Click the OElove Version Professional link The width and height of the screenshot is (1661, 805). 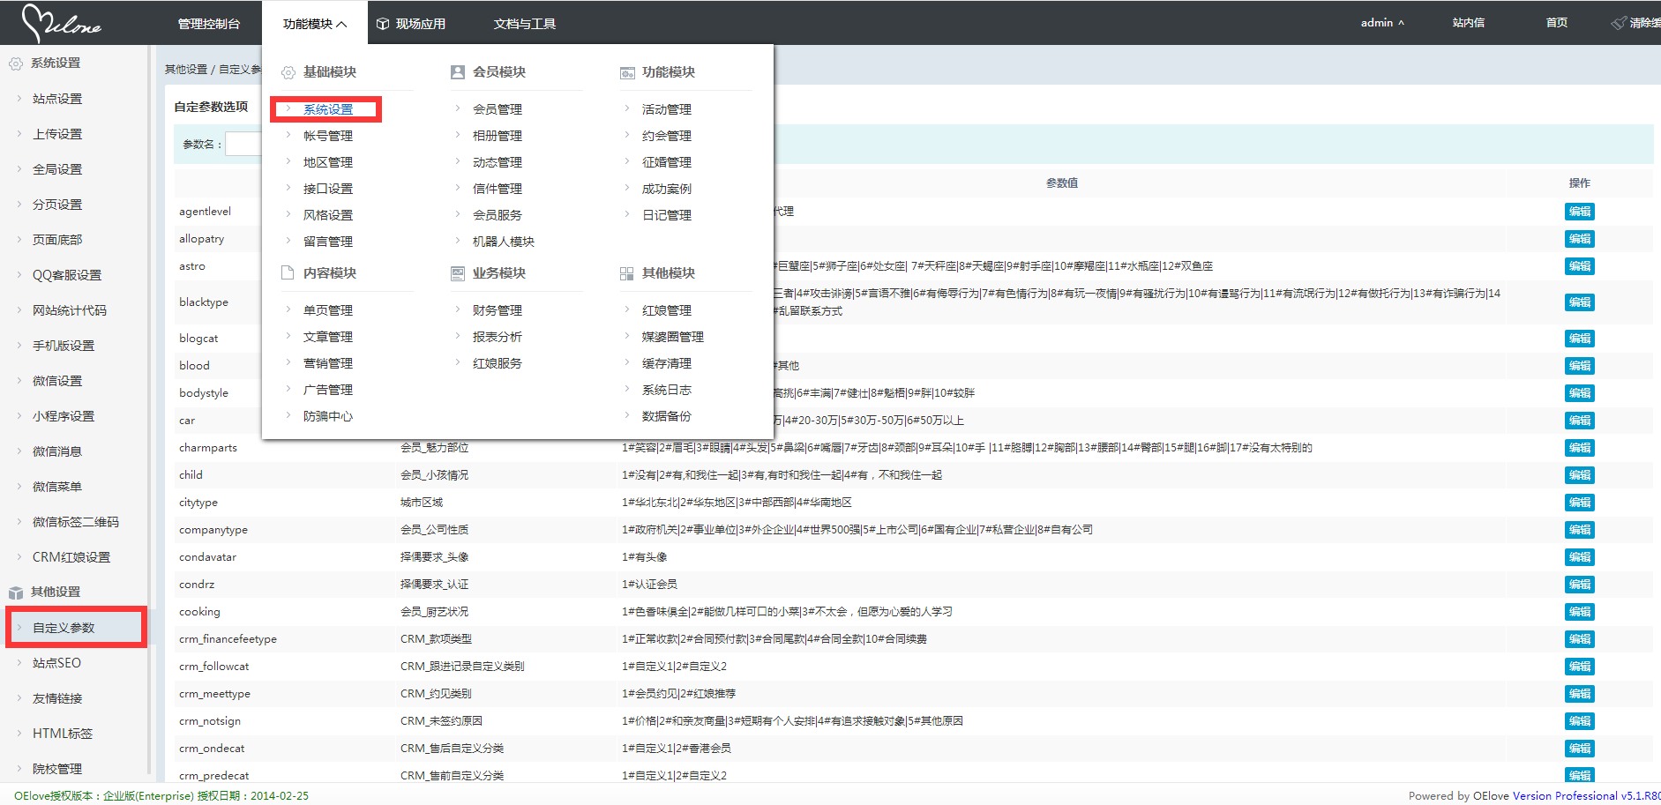coord(1566,795)
